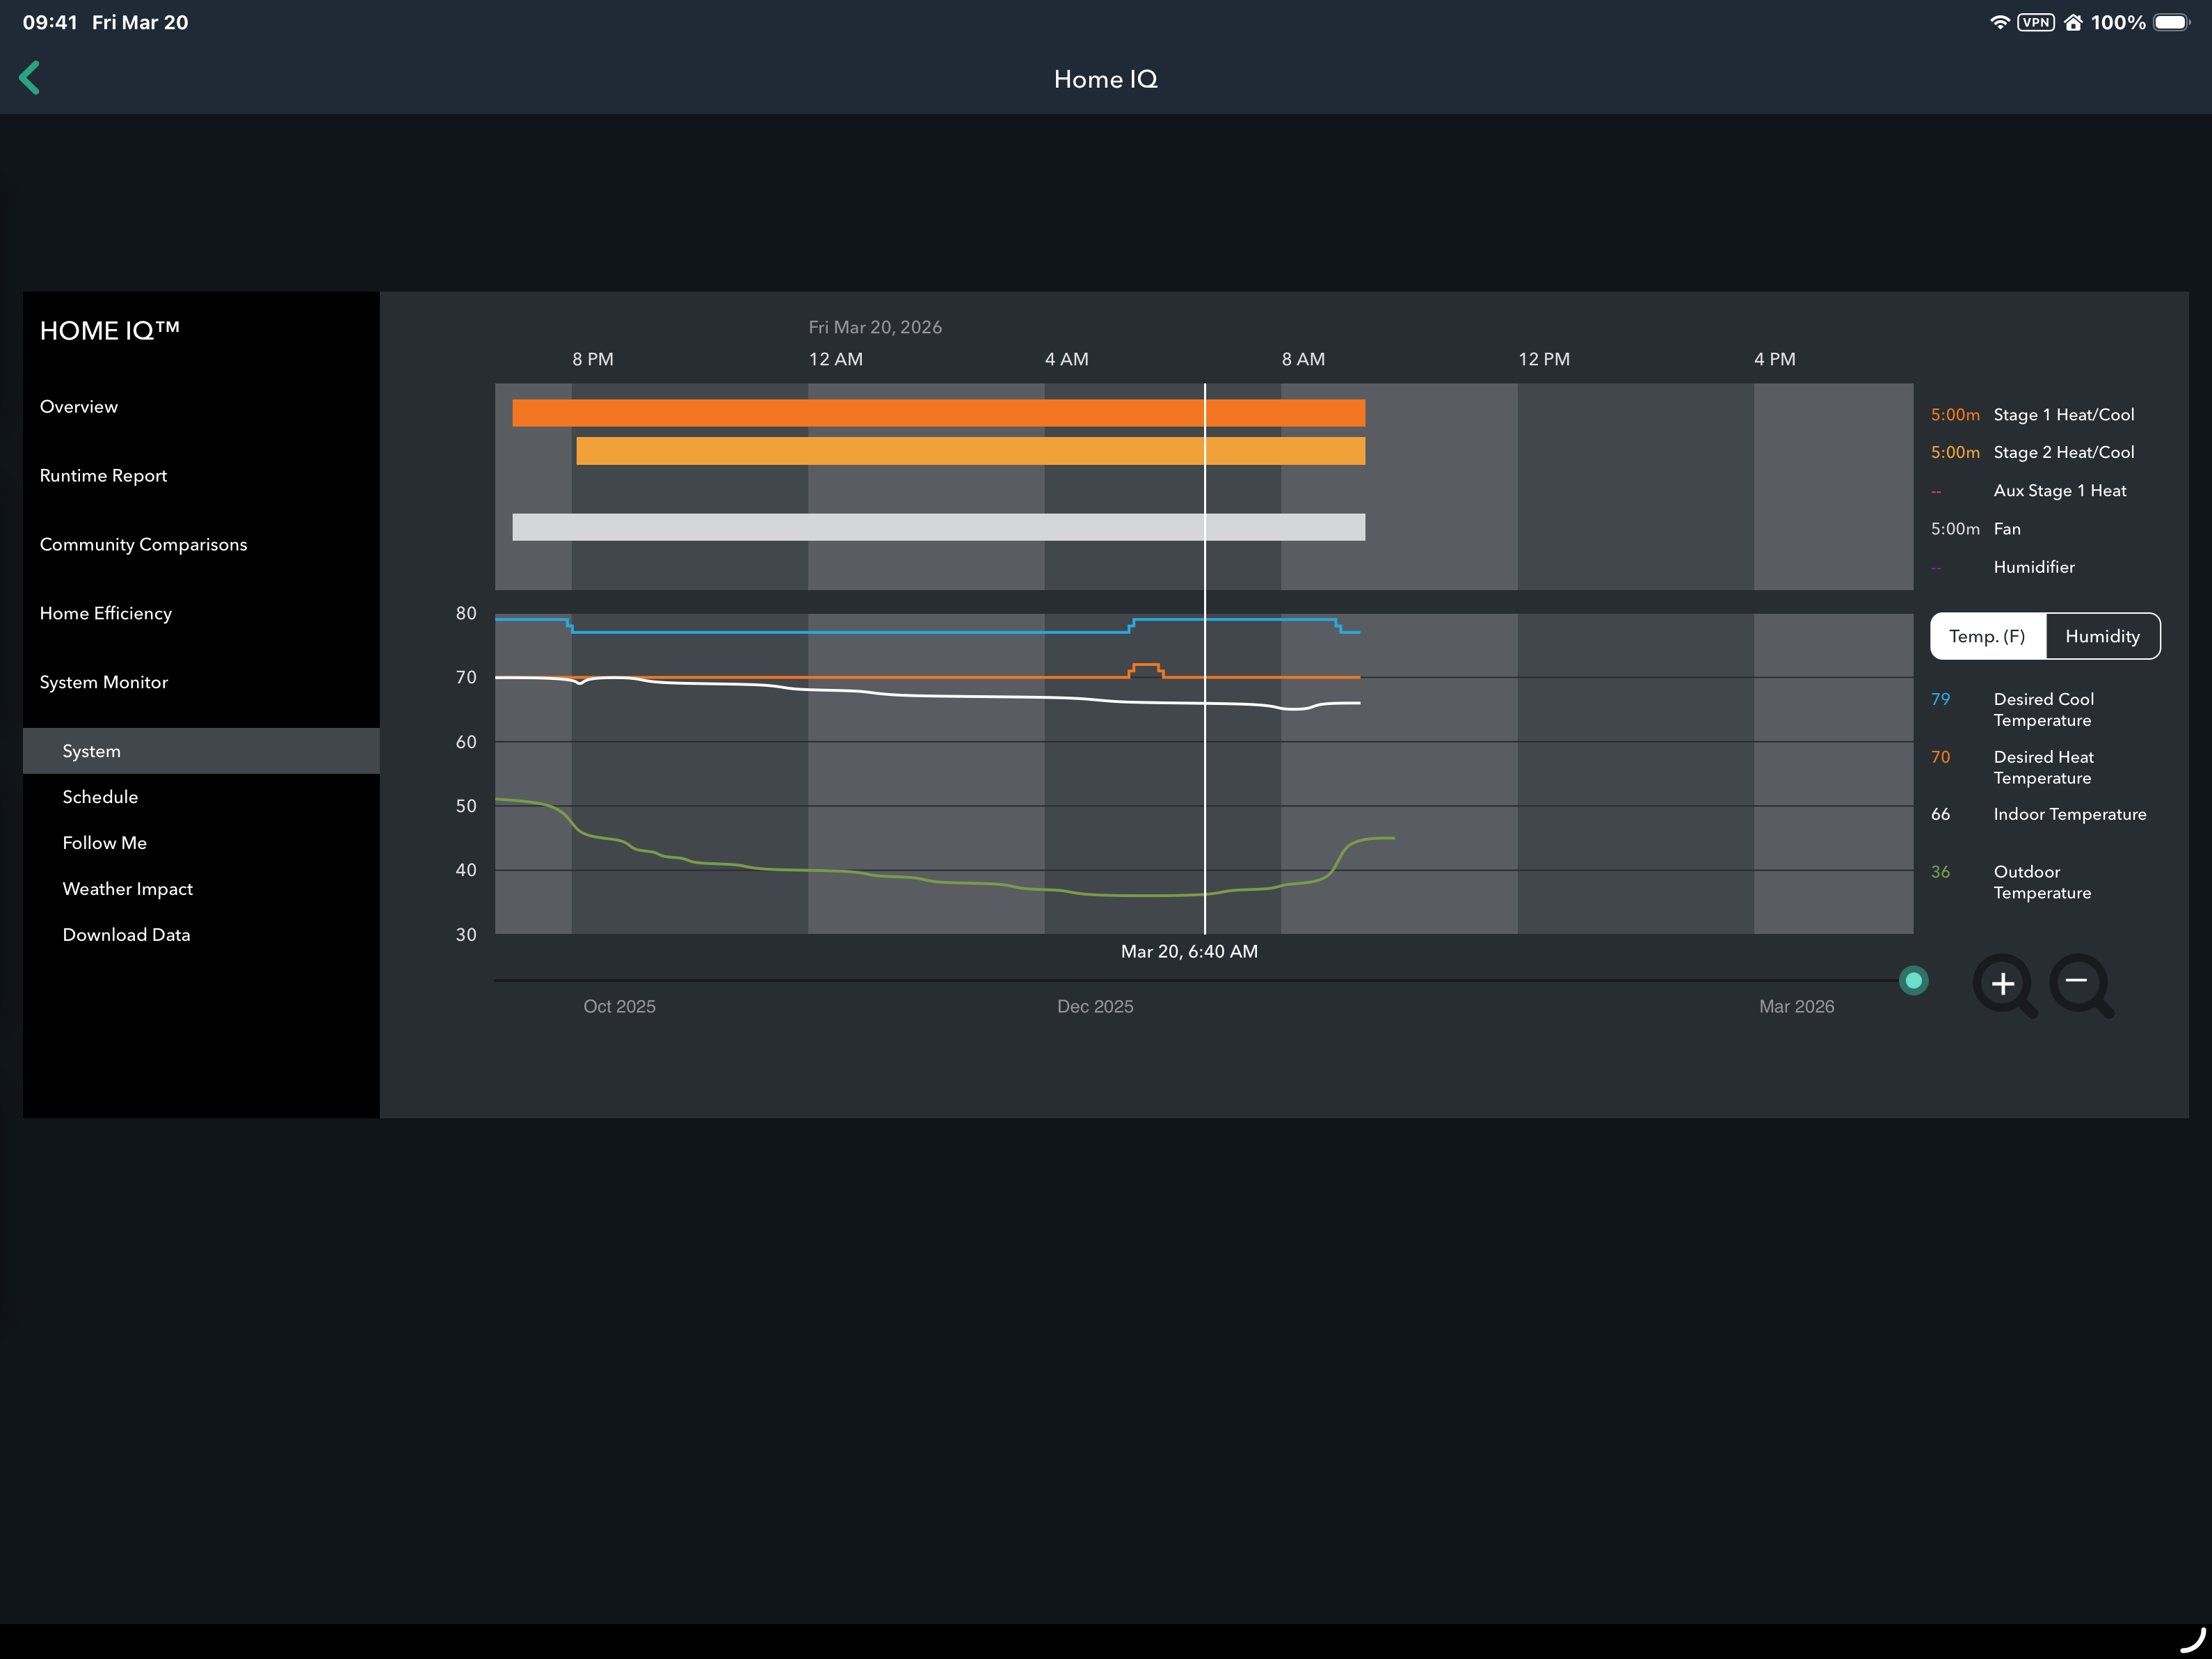Tap the Wi-Fi status icon
The height and width of the screenshot is (1659, 2212).
(x=1999, y=22)
